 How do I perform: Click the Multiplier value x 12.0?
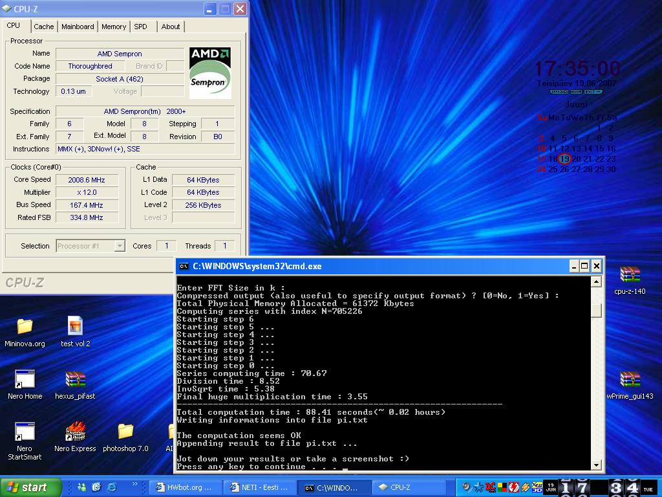tap(87, 192)
